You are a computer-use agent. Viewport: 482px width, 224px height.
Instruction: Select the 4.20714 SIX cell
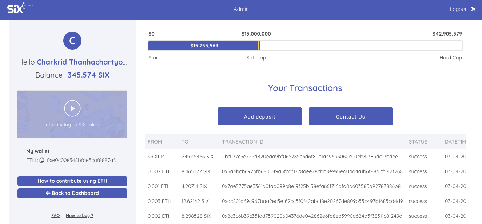pyautogui.click(x=194, y=186)
